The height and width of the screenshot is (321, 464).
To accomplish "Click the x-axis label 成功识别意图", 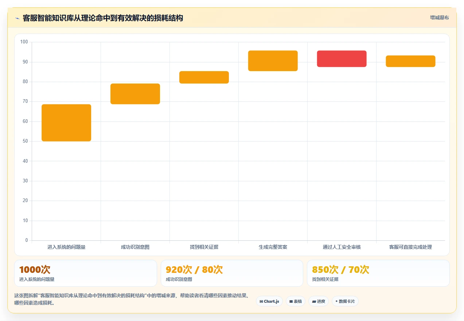I will tap(135, 247).
